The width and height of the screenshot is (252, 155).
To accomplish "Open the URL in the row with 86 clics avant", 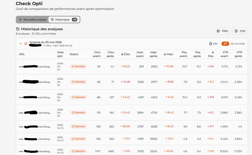I will (x=35, y=97).
